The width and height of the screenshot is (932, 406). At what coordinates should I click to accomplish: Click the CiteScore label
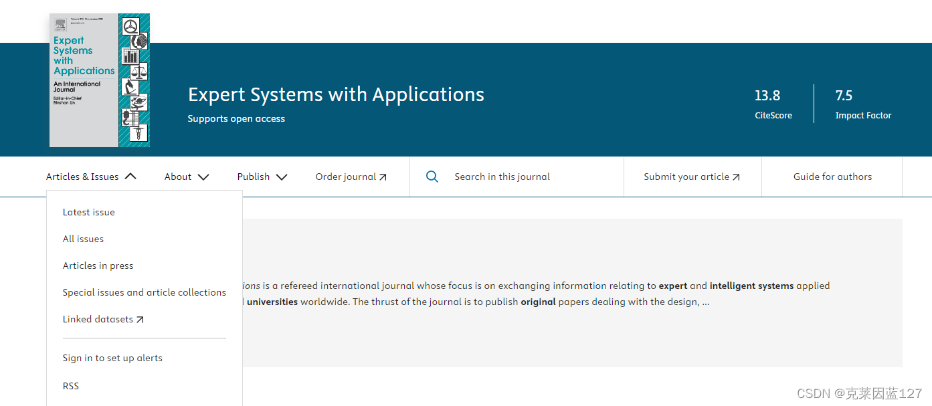click(x=773, y=115)
